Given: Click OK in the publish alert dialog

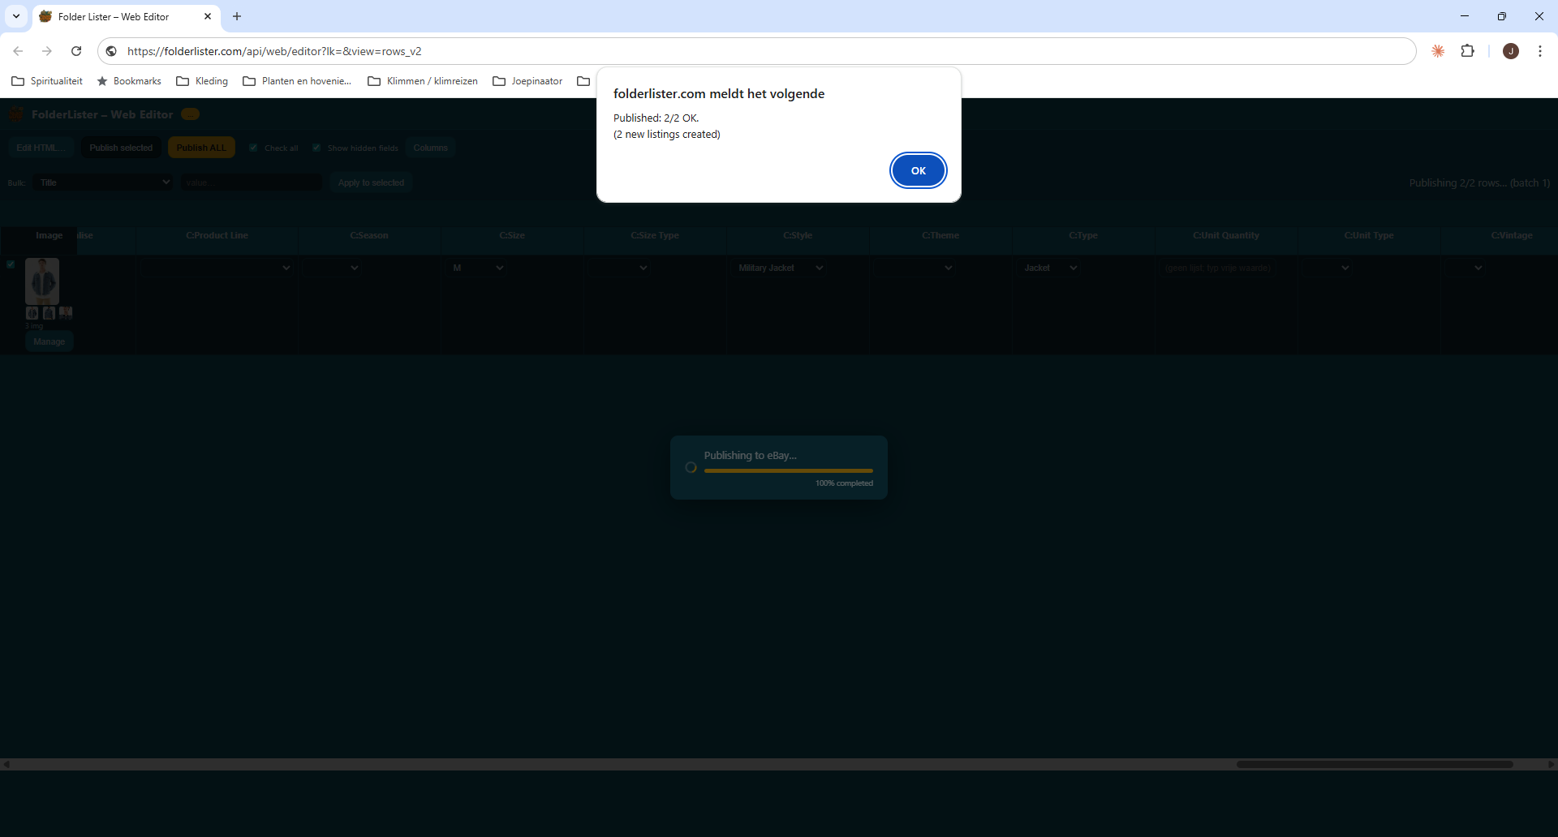Looking at the screenshot, I should tap(918, 170).
